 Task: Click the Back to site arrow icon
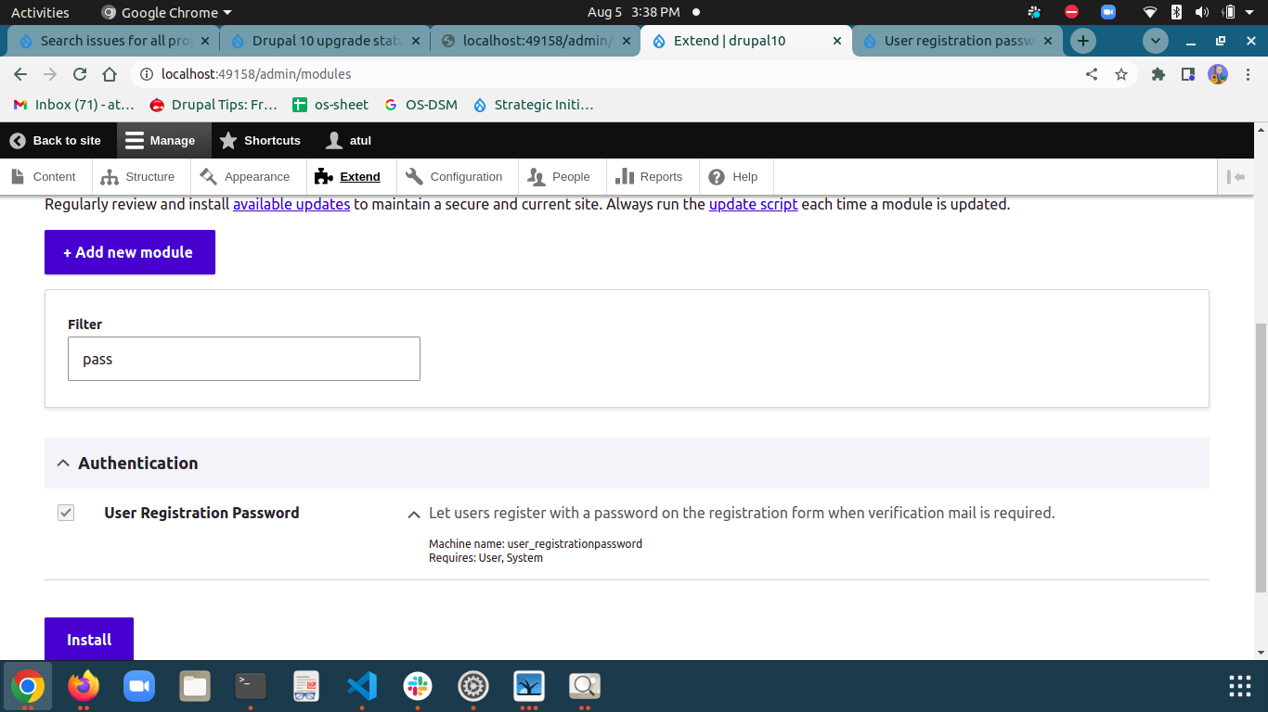click(x=16, y=140)
